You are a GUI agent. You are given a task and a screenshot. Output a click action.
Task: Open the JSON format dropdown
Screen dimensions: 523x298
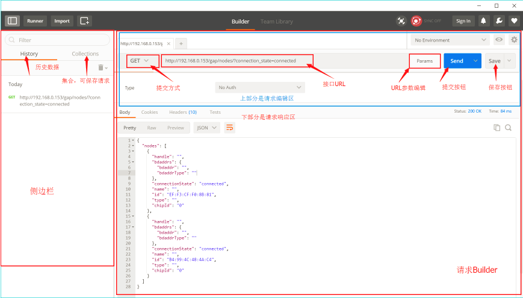click(207, 128)
